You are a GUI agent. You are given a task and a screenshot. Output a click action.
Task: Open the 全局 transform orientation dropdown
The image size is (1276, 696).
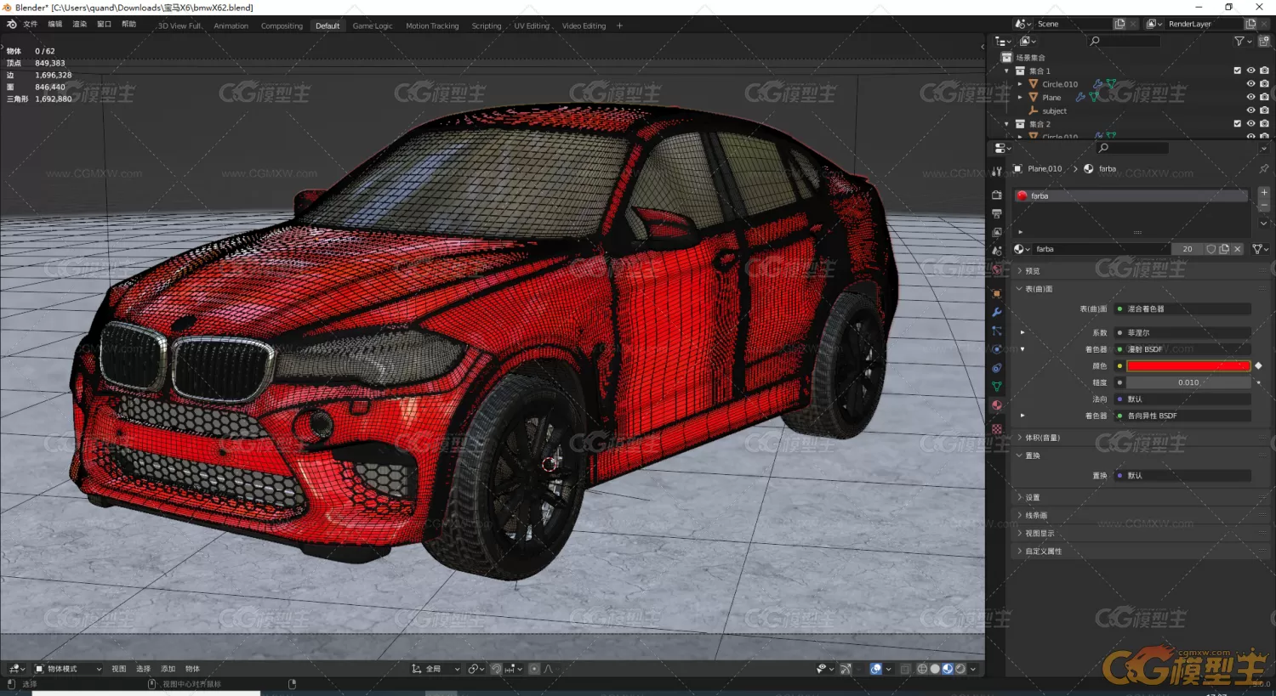click(436, 669)
